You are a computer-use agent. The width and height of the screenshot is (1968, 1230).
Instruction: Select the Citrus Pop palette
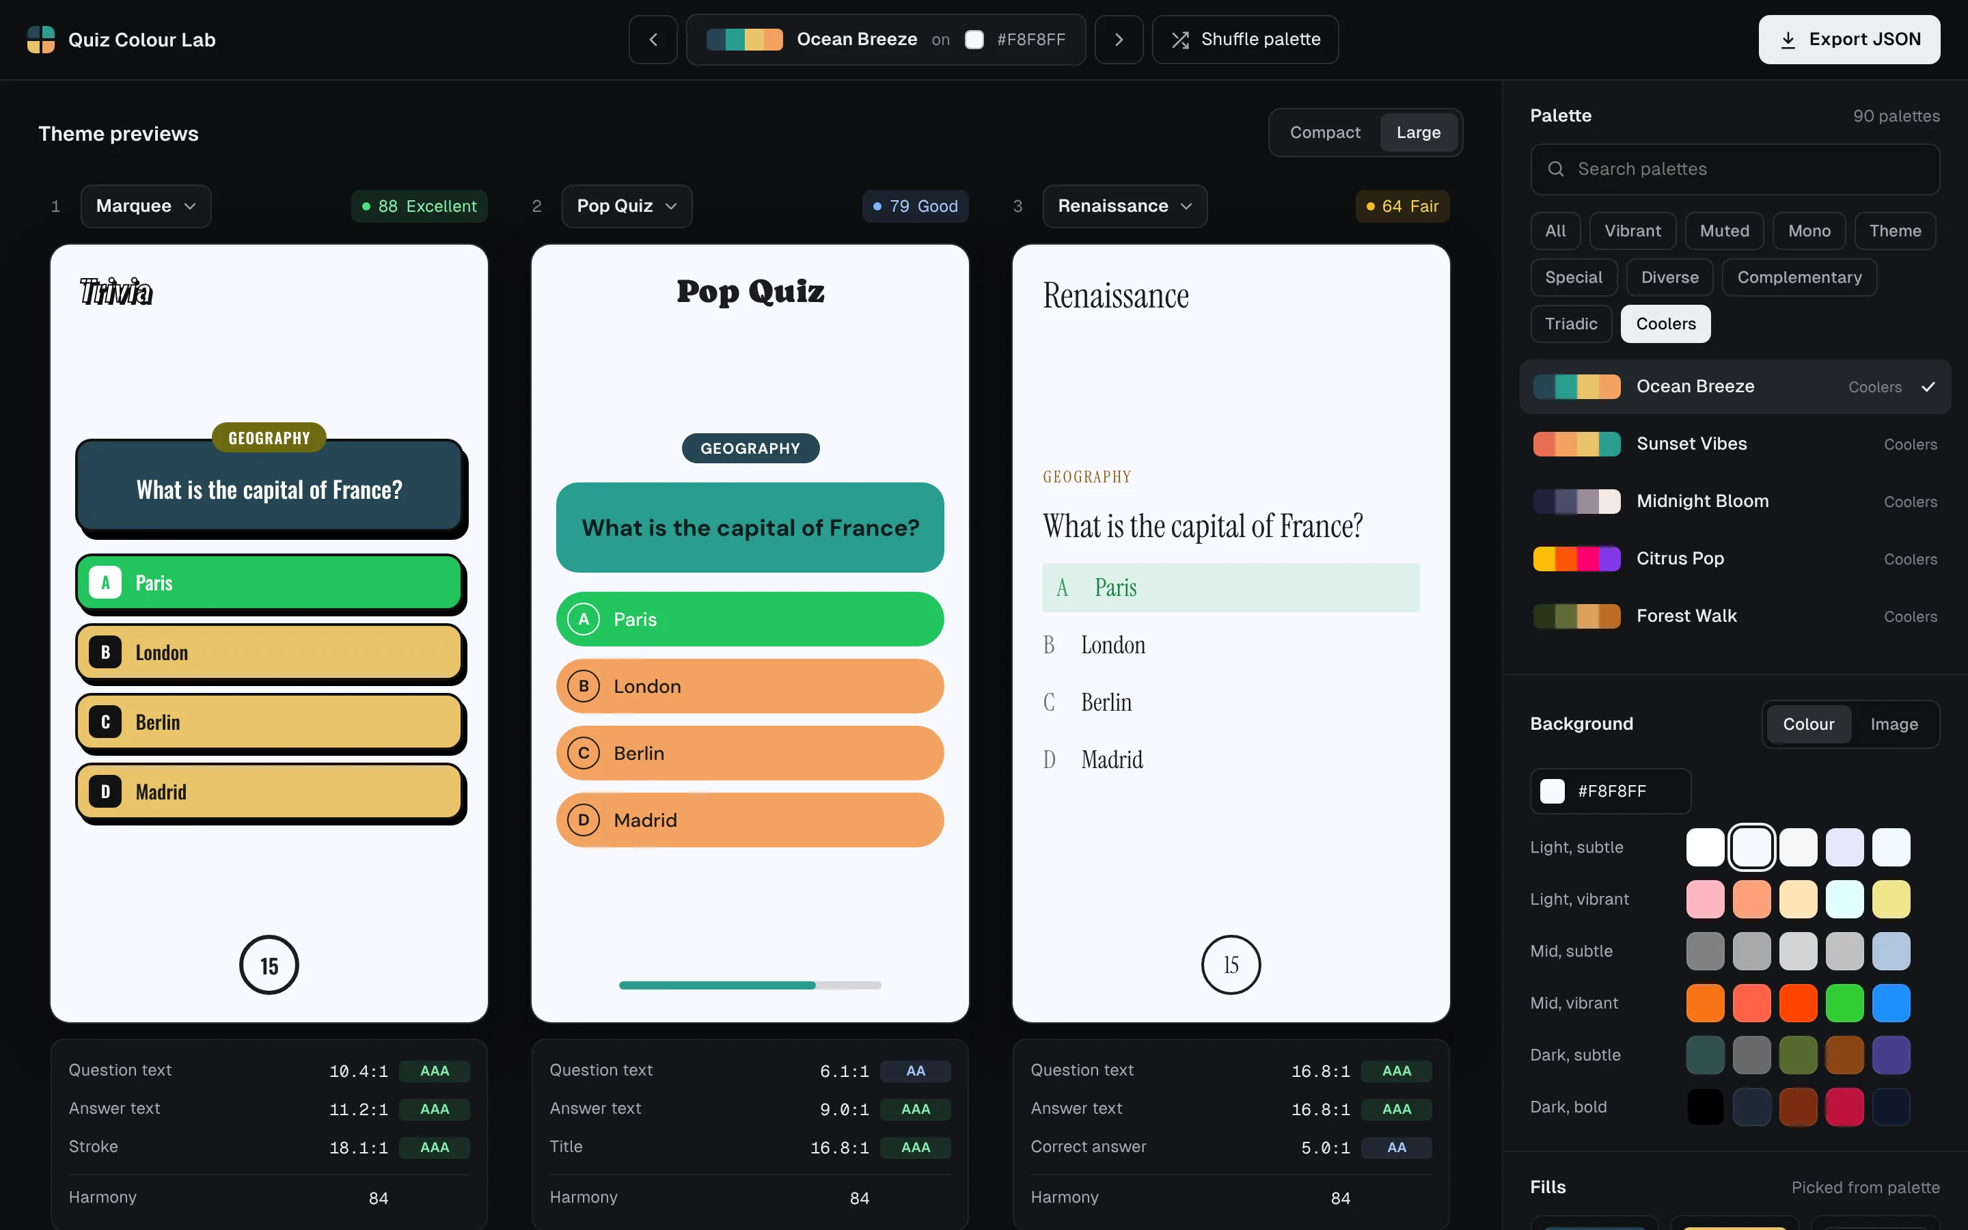[x=1734, y=559]
